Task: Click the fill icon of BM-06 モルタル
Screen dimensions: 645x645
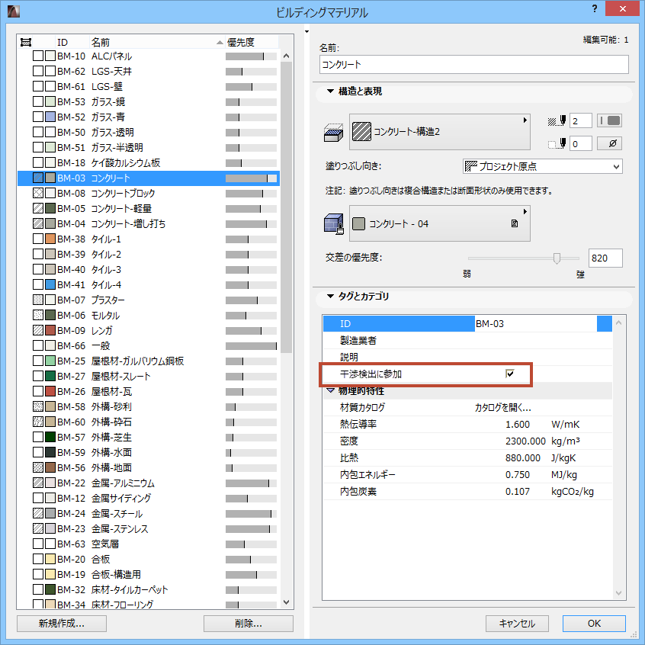Action: (38, 315)
